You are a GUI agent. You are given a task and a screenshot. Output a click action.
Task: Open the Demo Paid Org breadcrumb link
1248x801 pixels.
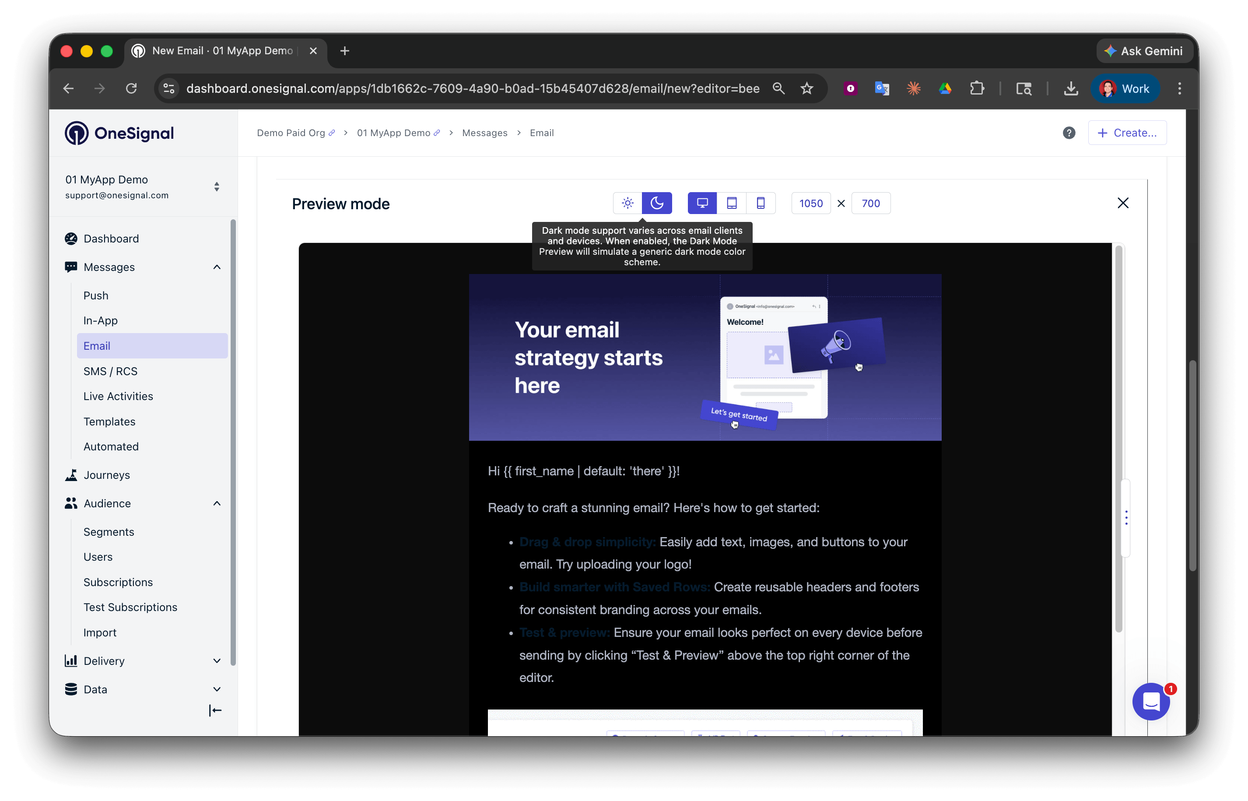click(x=291, y=133)
